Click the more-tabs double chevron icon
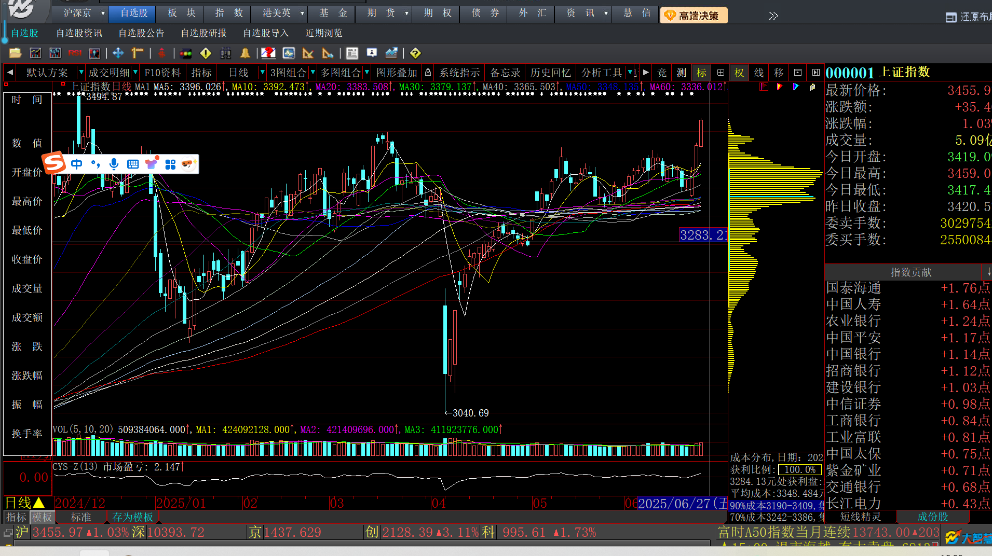The height and width of the screenshot is (556, 992). (773, 16)
